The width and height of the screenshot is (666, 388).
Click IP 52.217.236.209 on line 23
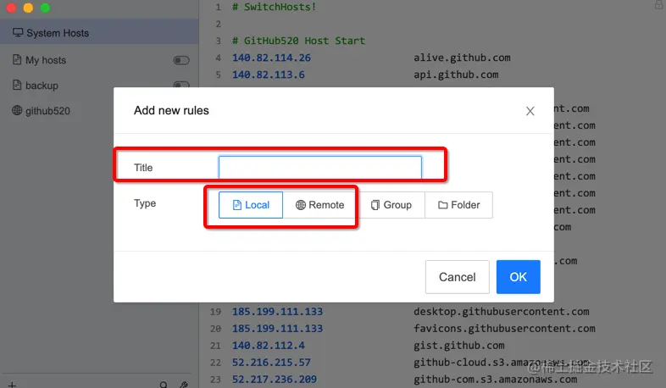[275, 379]
